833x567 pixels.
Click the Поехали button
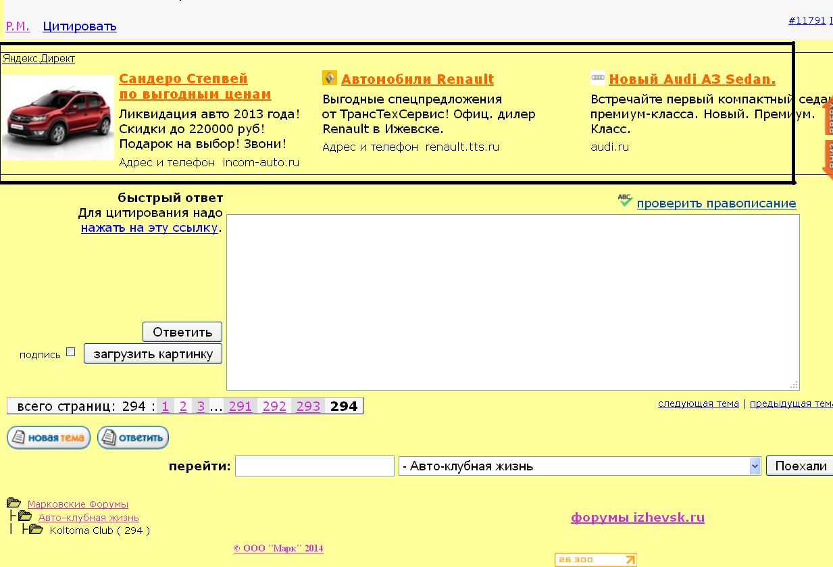[x=800, y=466]
